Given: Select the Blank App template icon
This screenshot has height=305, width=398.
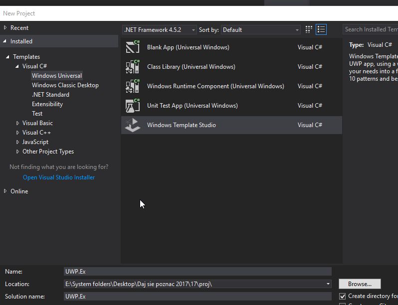Looking at the screenshot, I should 133,47.
